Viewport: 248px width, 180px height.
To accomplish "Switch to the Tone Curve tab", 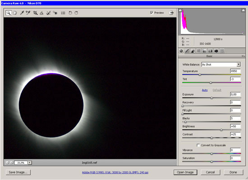I will point(187,51).
